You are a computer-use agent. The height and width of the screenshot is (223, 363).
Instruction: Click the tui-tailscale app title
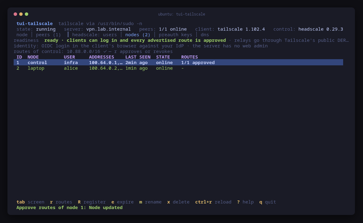point(34,24)
